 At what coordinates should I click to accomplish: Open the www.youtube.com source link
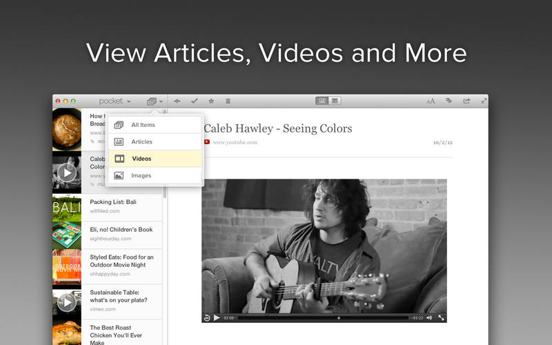coord(235,142)
